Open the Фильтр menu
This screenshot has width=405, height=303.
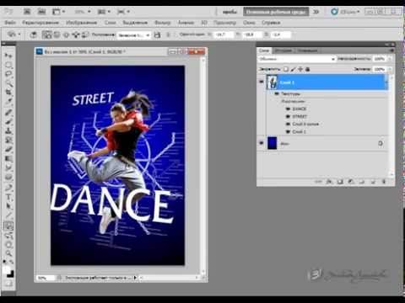[163, 23]
